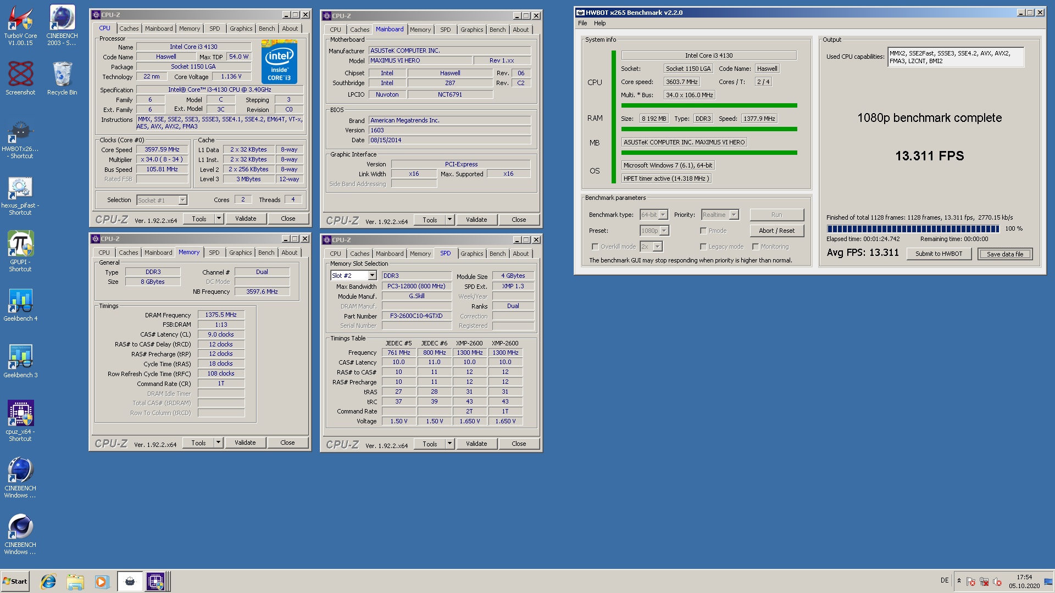
Task: Open the bottom CINEBENCH Windows desktop icon
Action: (x=20, y=534)
